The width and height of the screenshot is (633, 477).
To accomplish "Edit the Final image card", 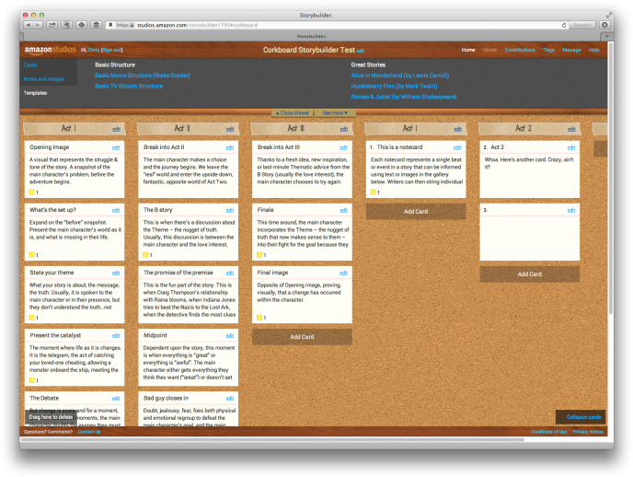I will coord(343,273).
